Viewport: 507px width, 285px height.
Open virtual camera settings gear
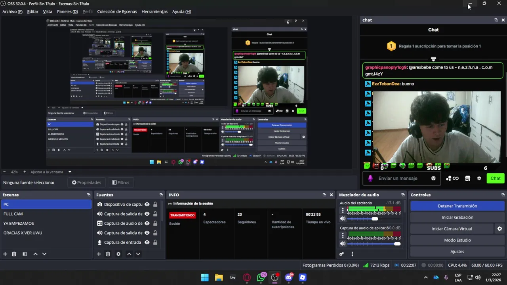tap(499, 229)
